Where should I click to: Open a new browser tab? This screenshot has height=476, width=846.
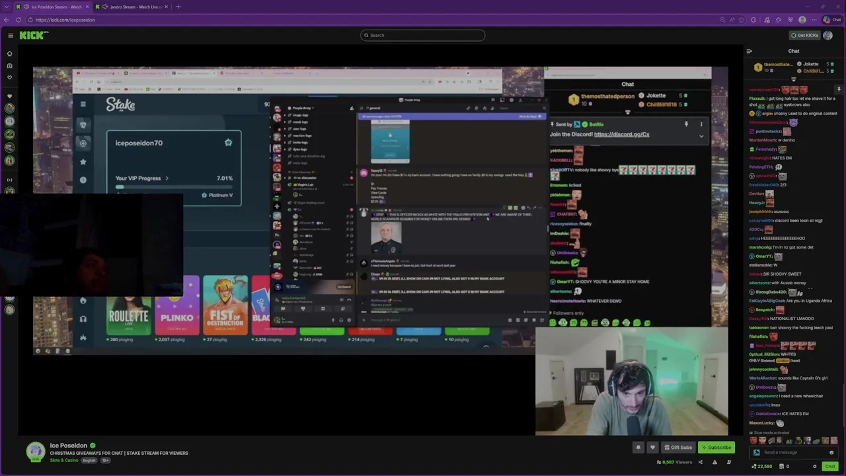coord(178,7)
